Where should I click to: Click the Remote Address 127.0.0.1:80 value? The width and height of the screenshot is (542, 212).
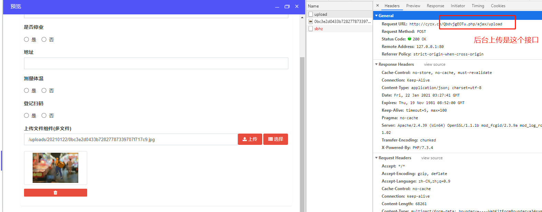tap(430, 47)
